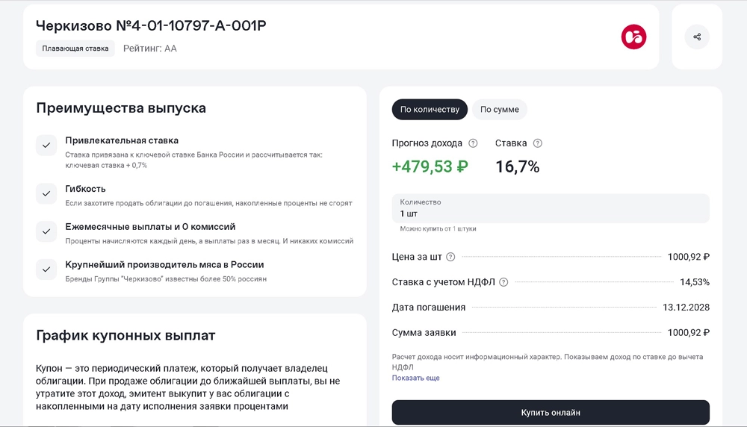Click the Плавающая ставка tag
This screenshot has height=427, width=747.
75,49
